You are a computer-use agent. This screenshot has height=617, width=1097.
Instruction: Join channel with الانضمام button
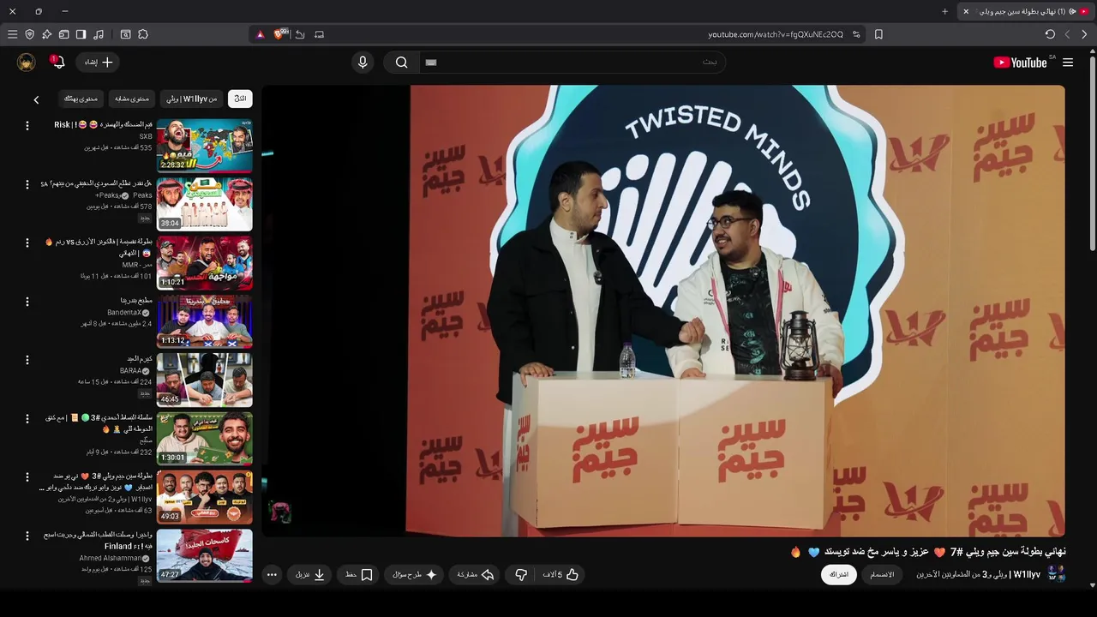tap(882, 574)
